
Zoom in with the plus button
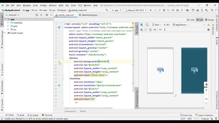coord(206,90)
